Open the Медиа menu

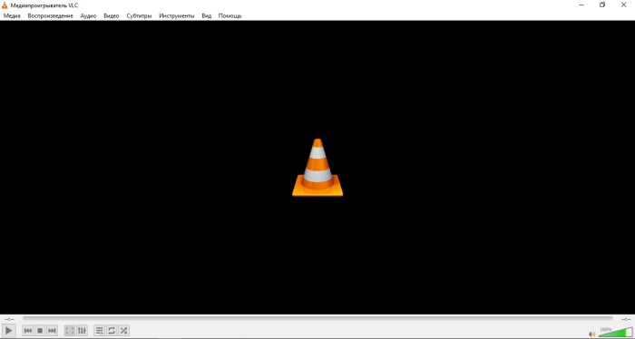(x=12, y=15)
